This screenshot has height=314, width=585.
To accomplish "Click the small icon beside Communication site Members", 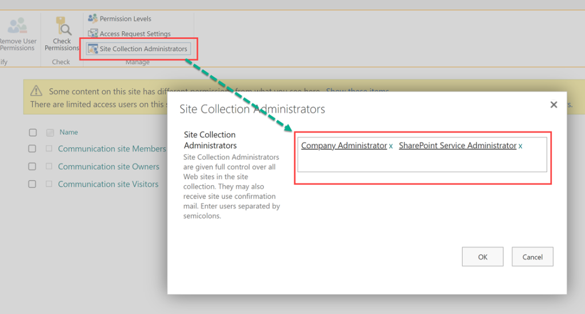I will 49,148.
